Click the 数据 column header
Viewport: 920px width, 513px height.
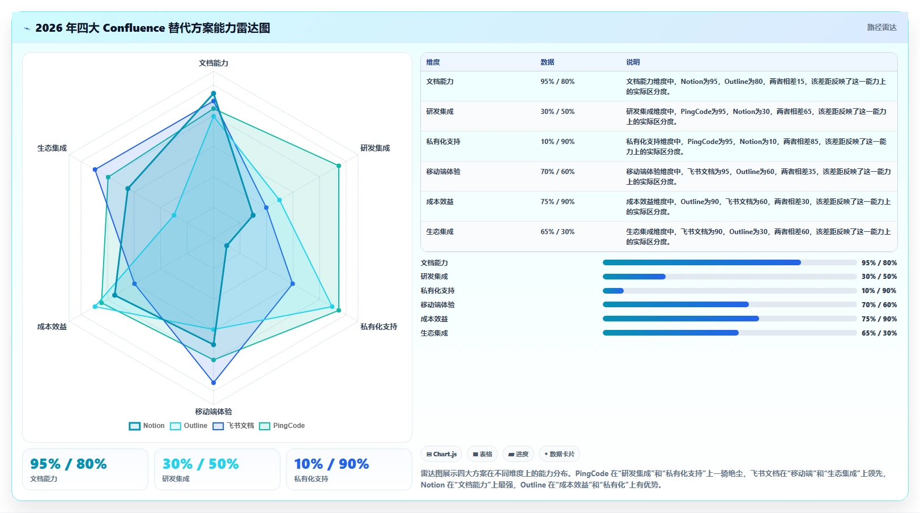pyautogui.click(x=547, y=62)
